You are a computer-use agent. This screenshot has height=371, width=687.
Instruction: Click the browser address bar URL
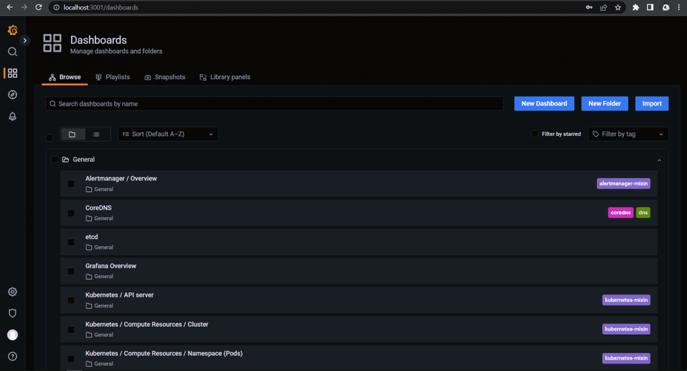click(101, 7)
